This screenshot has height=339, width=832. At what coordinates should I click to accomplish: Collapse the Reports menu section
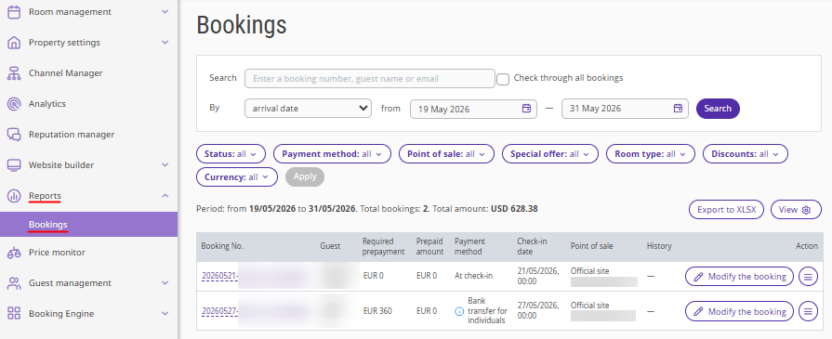pos(88,196)
